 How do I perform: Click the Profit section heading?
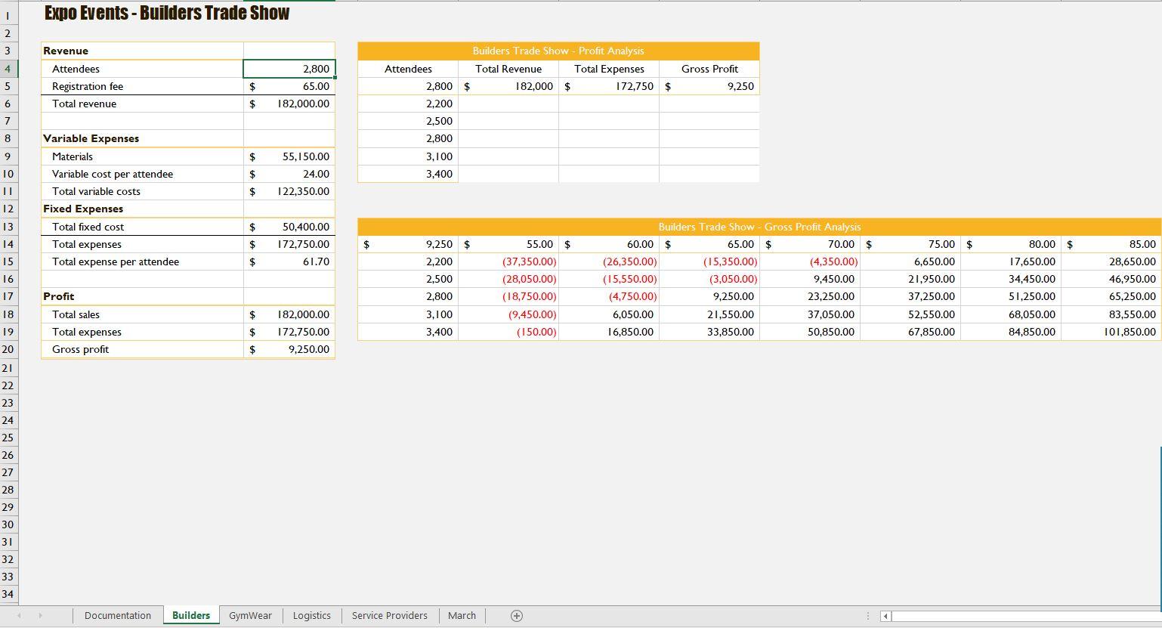coord(142,296)
